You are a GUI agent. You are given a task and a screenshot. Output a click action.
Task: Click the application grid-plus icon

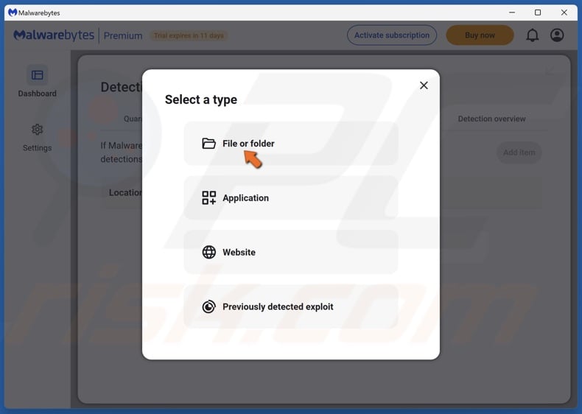(208, 198)
